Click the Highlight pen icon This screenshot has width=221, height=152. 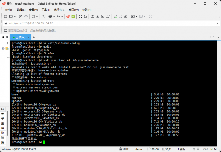[98, 16]
